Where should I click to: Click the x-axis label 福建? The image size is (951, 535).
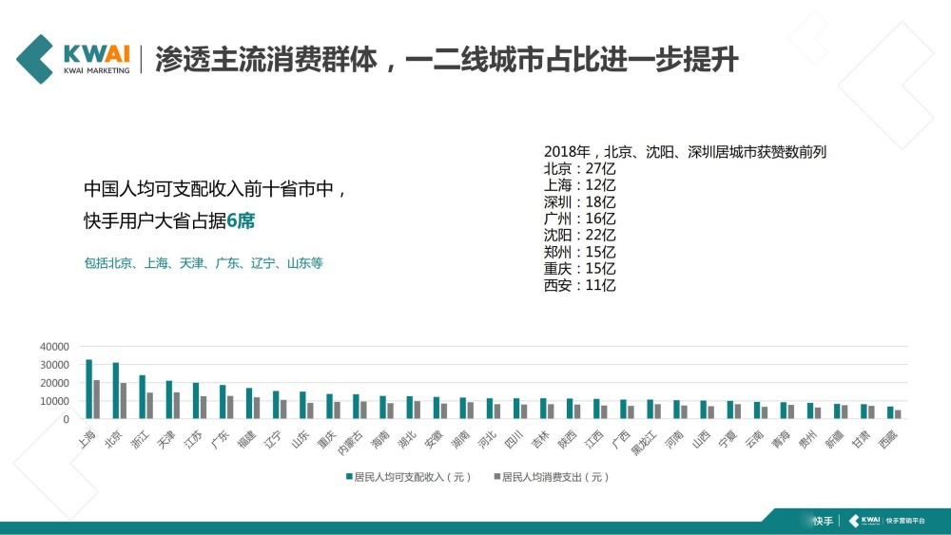247,439
